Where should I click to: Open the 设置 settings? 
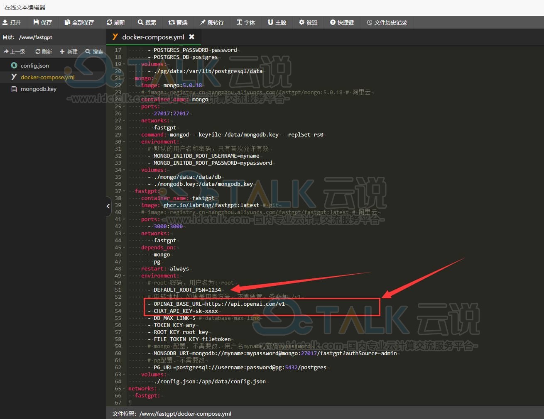coord(308,22)
